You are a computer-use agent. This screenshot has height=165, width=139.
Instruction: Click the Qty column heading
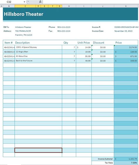66,43
